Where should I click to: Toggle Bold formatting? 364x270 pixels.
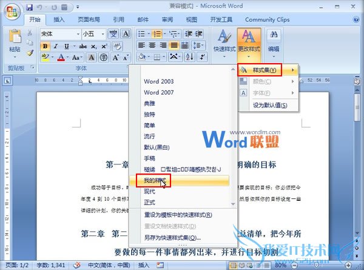45,47
